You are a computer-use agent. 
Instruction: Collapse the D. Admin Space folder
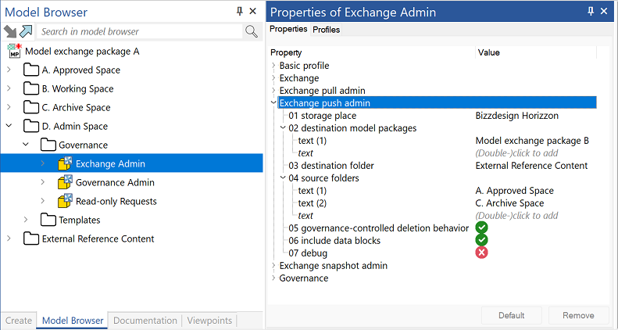coord(9,126)
